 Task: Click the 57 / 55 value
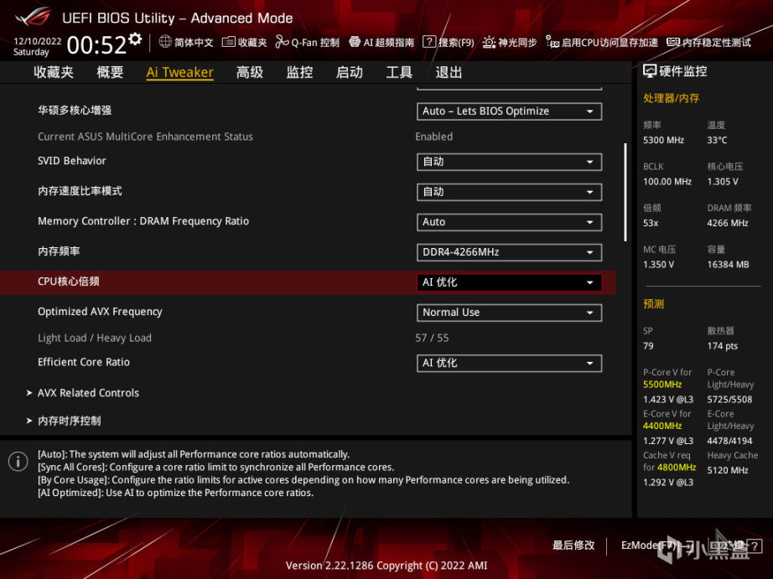pos(432,338)
